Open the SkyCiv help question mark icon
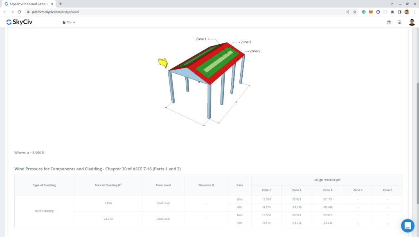Viewport: 419px width, 237px height. pos(389,23)
